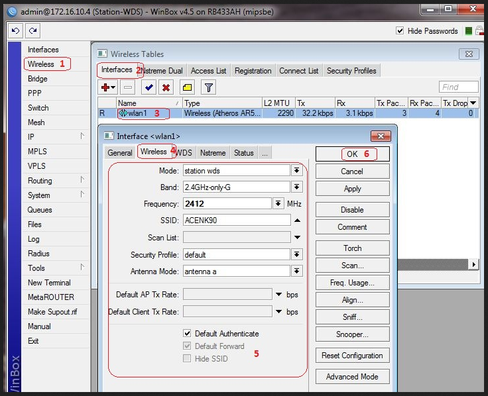Click the OK button
Viewport: 488px width, 396px height.
[352, 154]
